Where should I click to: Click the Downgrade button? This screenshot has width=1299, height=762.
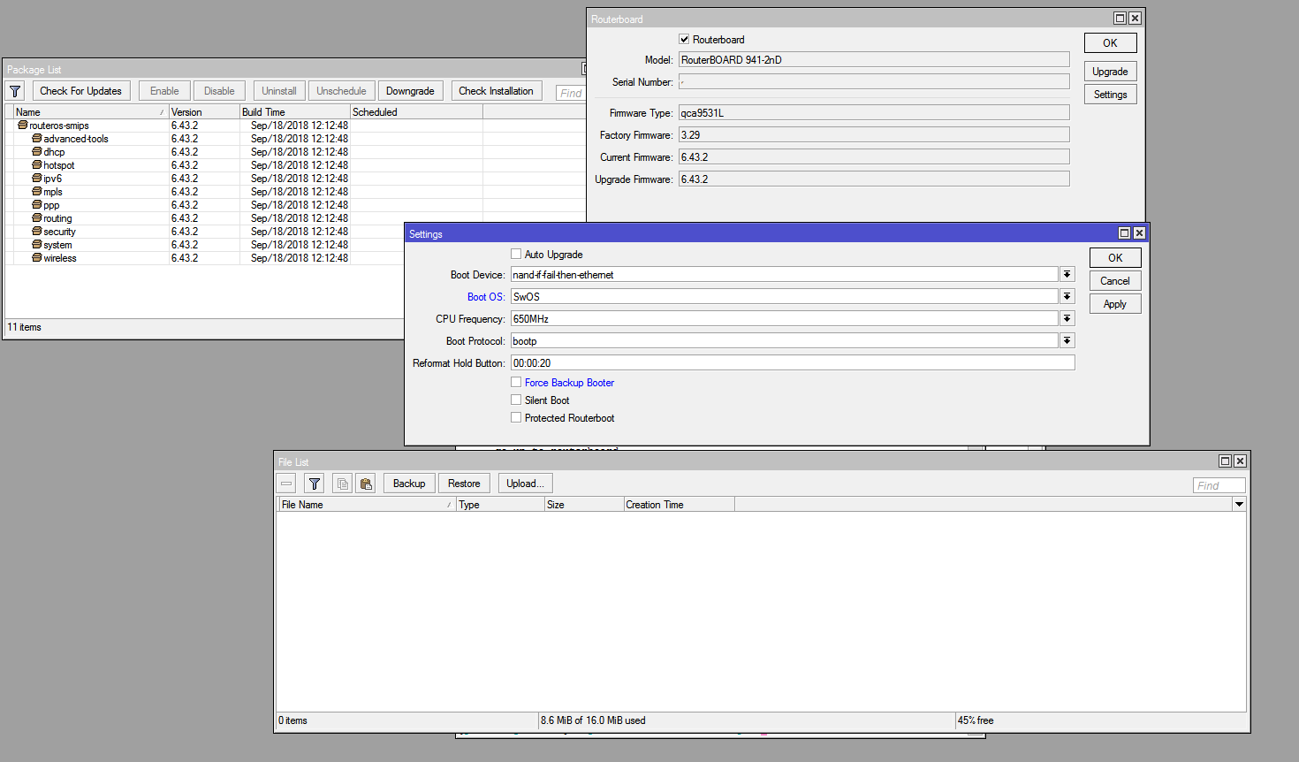(x=410, y=91)
